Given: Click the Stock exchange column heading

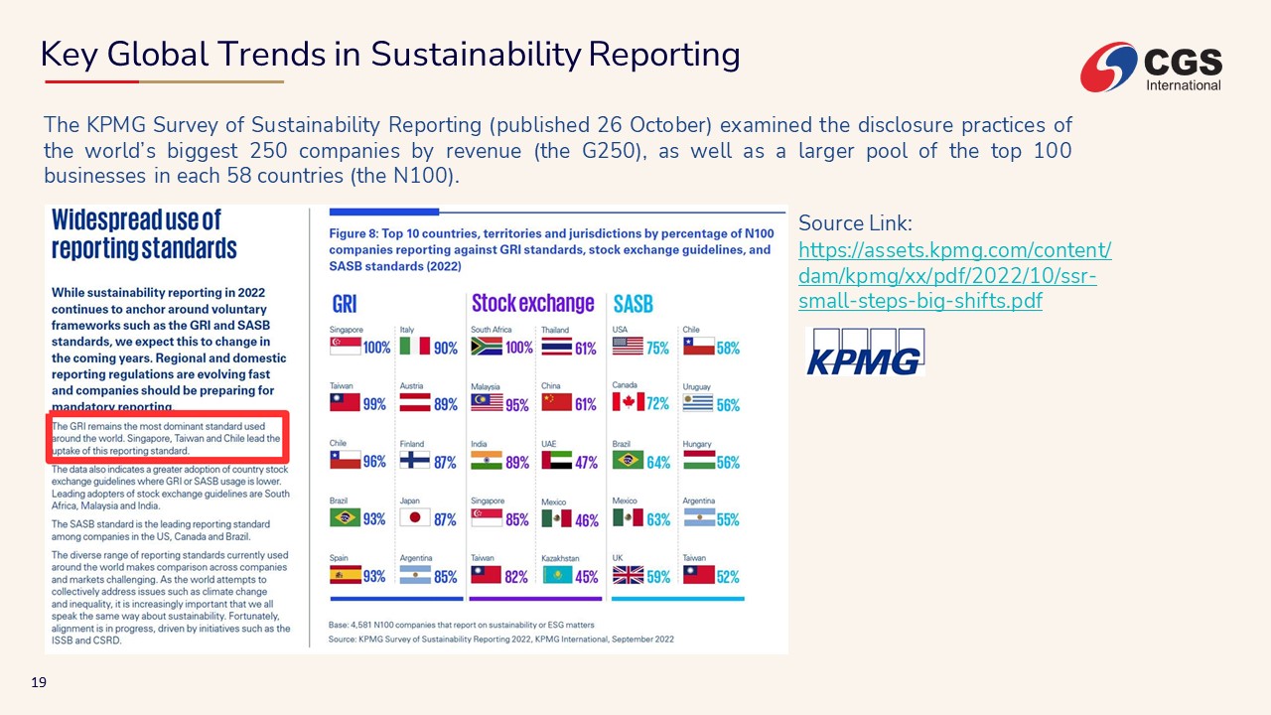Looking at the screenshot, I should tap(532, 304).
